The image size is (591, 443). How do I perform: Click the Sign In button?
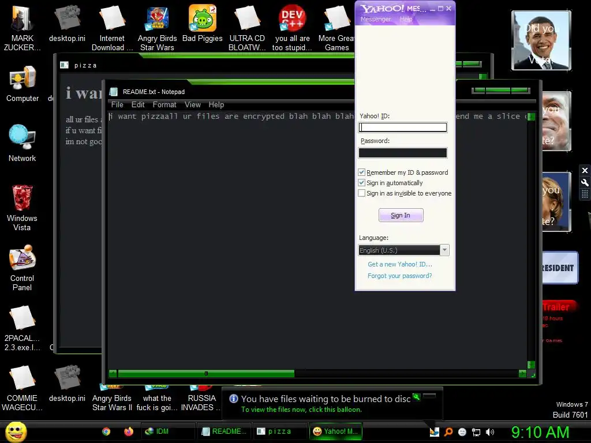point(401,215)
